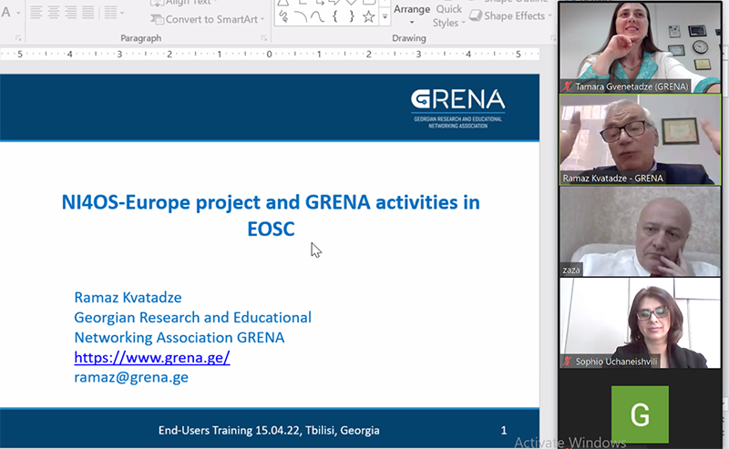Click the Ramaz Kvatadze author name on slide
This screenshot has height=449, width=729.
click(128, 298)
